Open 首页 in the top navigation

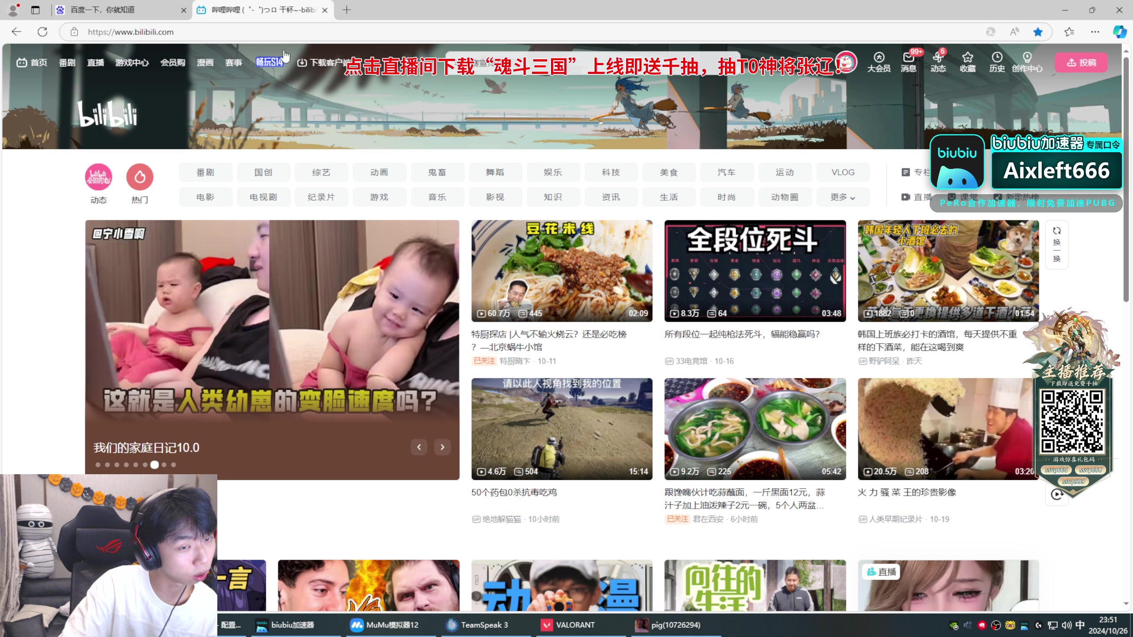coord(32,62)
